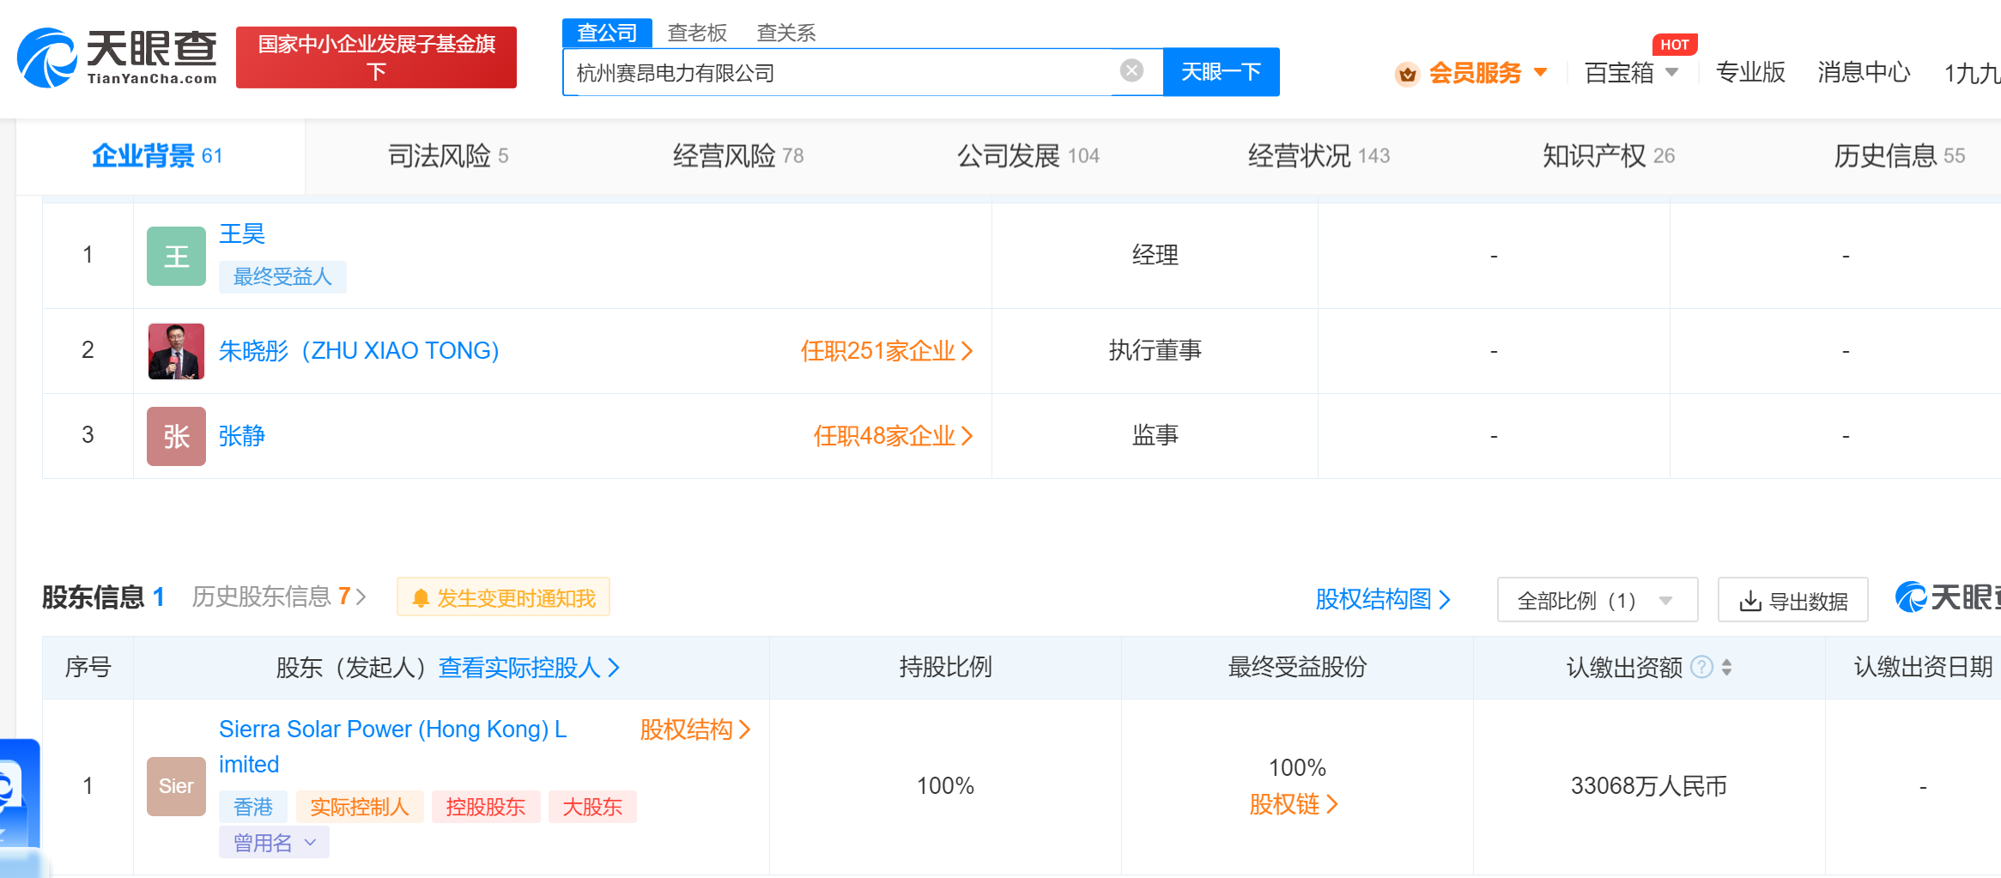Click the 执行董事 position cell

coord(1155,350)
